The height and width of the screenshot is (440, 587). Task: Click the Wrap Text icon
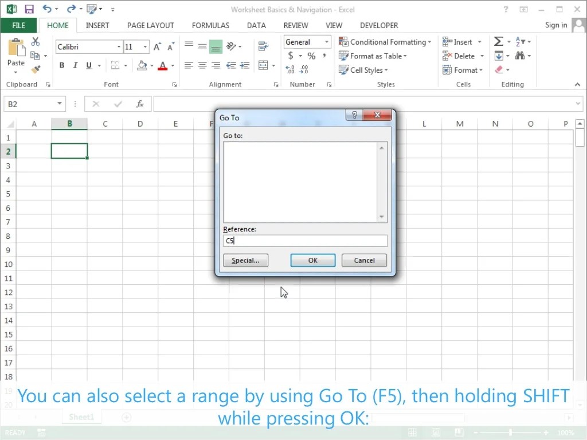coord(263,46)
